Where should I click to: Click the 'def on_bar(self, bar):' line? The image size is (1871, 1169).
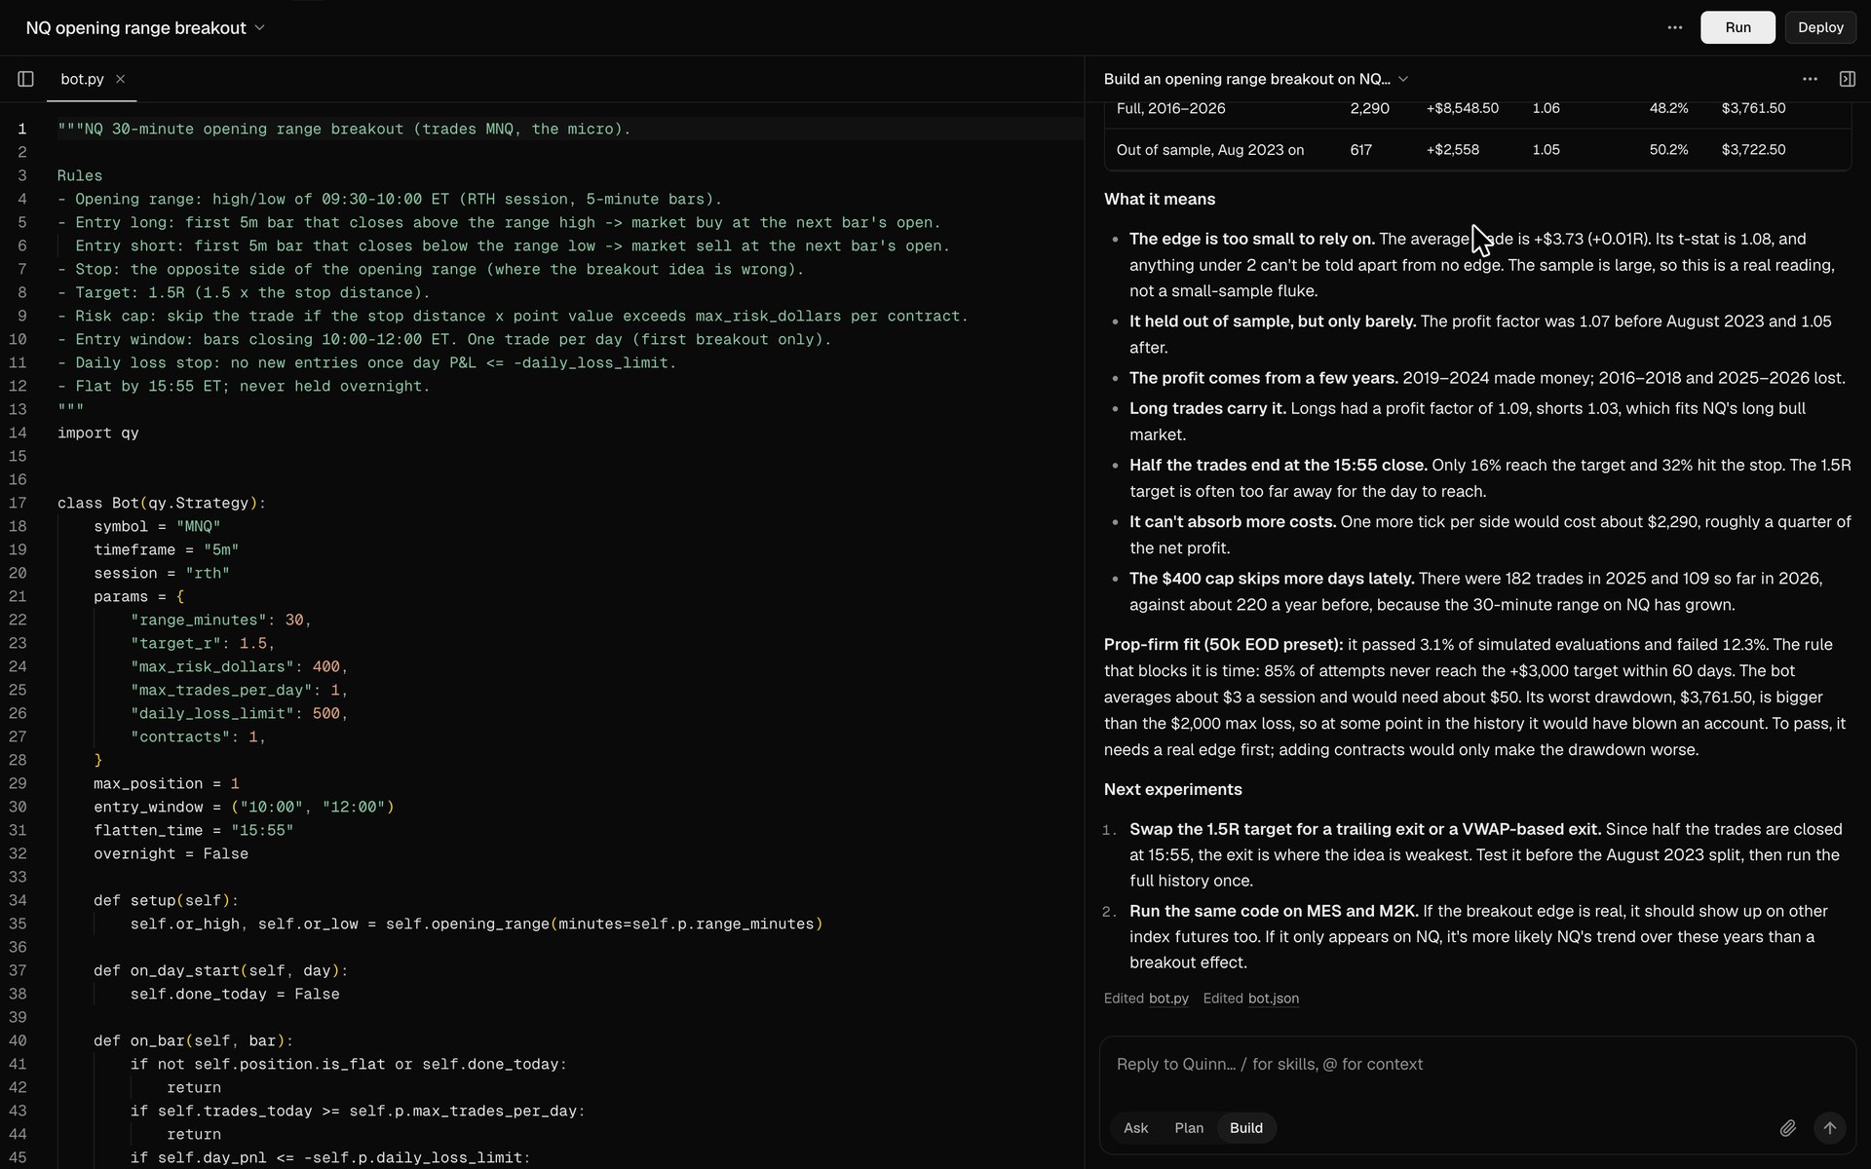point(194,1041)
